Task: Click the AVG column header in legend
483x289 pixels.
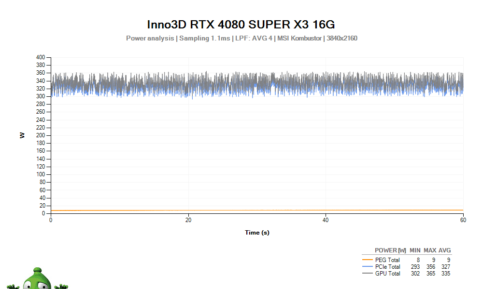Action: 444,250
